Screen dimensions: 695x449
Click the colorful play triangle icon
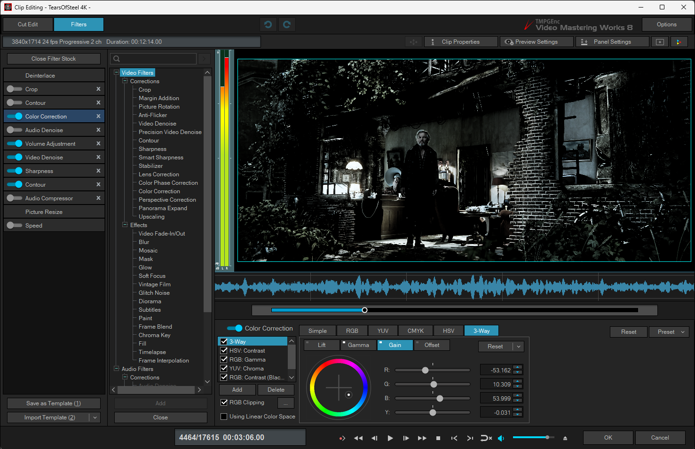click(x=679, y=42)
